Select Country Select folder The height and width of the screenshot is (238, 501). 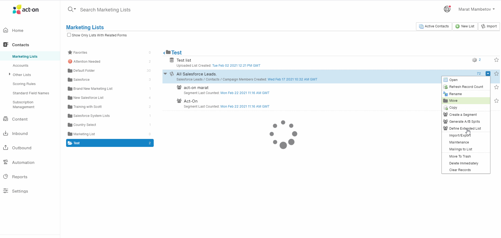[x=110, y=125]
